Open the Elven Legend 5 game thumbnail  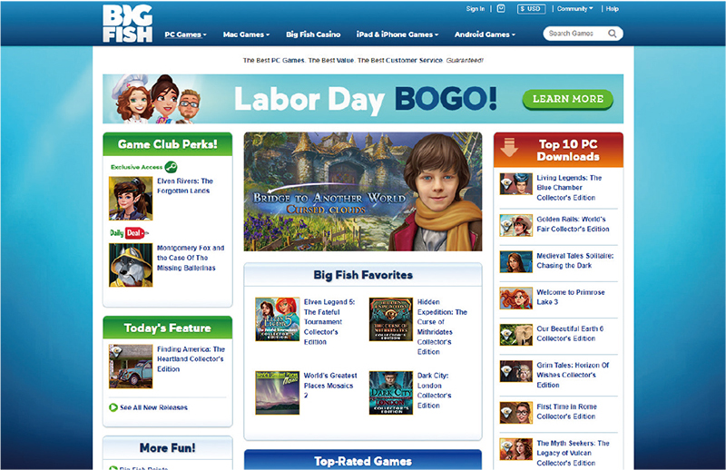(x=278, y=319)
